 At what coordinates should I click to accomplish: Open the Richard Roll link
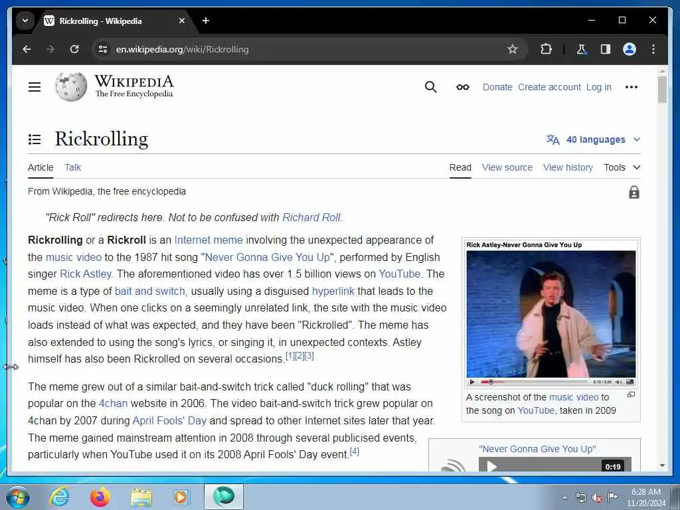311,217
